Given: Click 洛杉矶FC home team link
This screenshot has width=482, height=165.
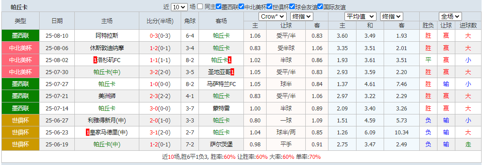Looking at the screenshot, I should coord(109,60).
